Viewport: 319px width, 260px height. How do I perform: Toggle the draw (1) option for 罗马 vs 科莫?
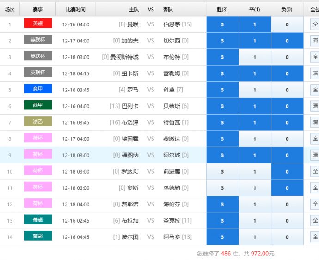coord(254,90)
